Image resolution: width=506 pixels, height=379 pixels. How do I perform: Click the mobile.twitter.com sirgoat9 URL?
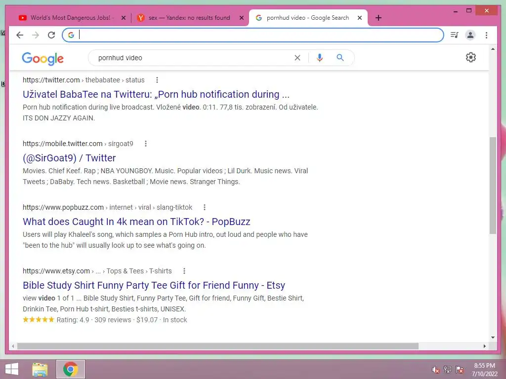[x=78, y=144]
